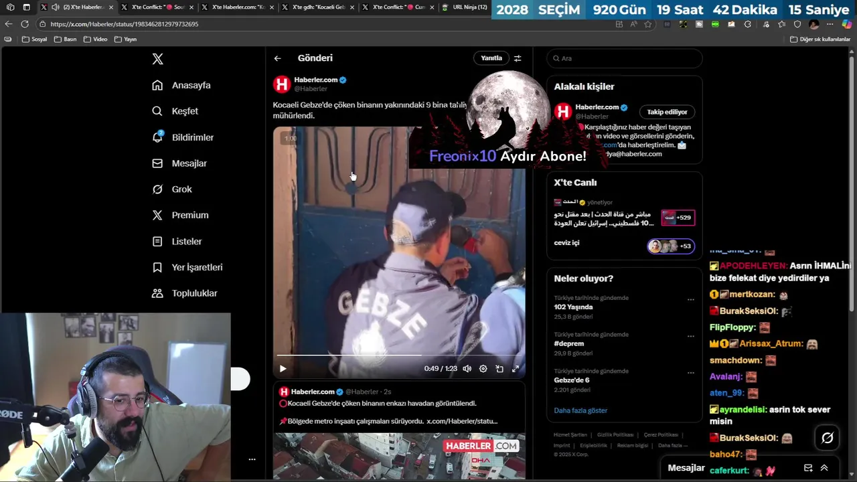This screenshot has width=857, height=482.
Task: Reload the page
Action: (x=25, y=24)
